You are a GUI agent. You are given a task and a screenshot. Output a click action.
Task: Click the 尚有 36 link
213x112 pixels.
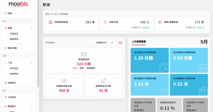pos(146,27)
